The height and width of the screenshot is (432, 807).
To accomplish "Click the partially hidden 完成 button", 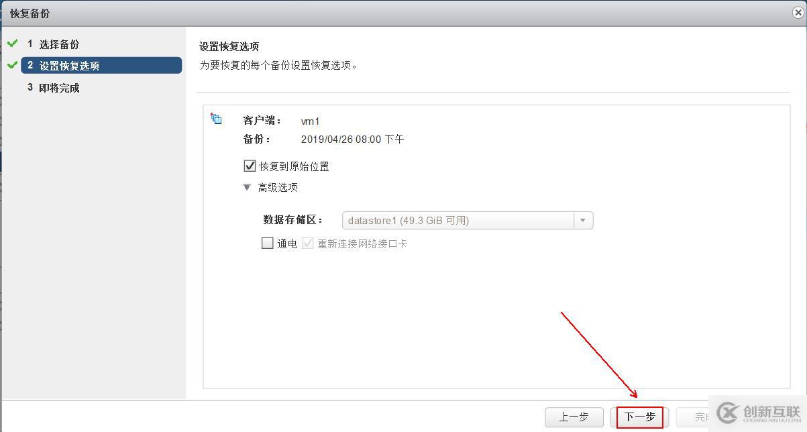I will tap(693, 417).
